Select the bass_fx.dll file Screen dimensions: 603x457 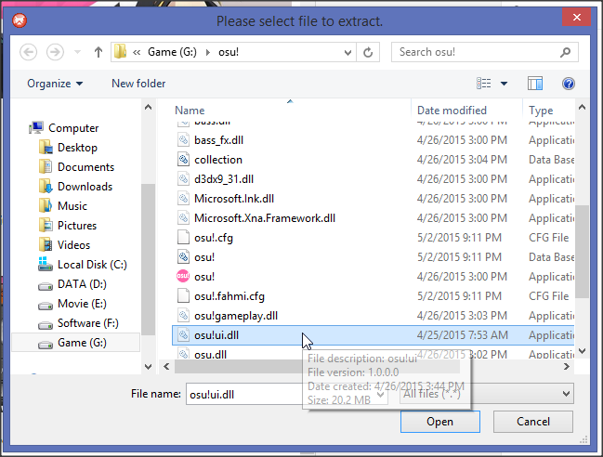218,140
